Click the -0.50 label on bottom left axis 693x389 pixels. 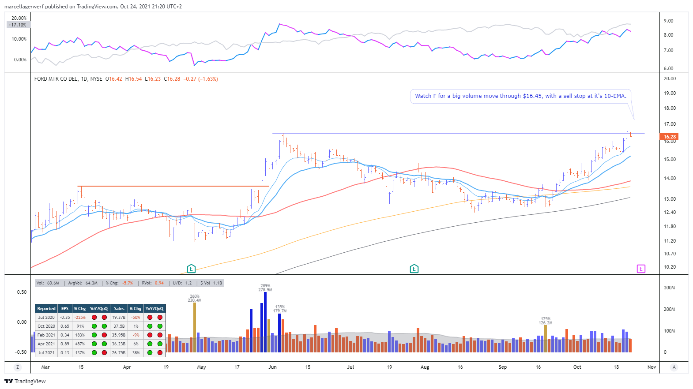[x=21, y=352]
